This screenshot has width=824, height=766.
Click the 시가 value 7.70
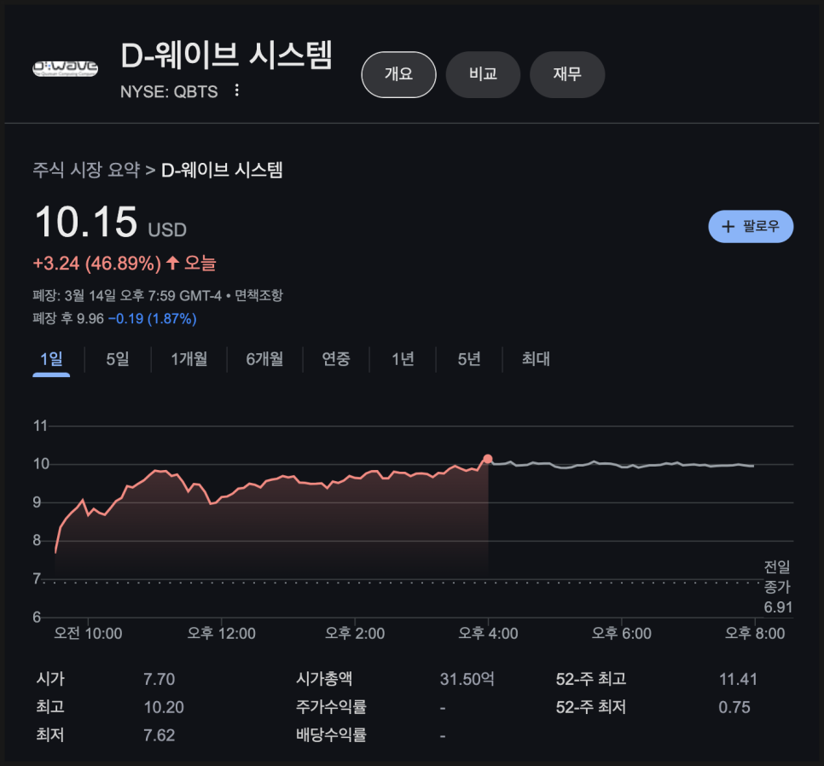(x=160, y=679)
